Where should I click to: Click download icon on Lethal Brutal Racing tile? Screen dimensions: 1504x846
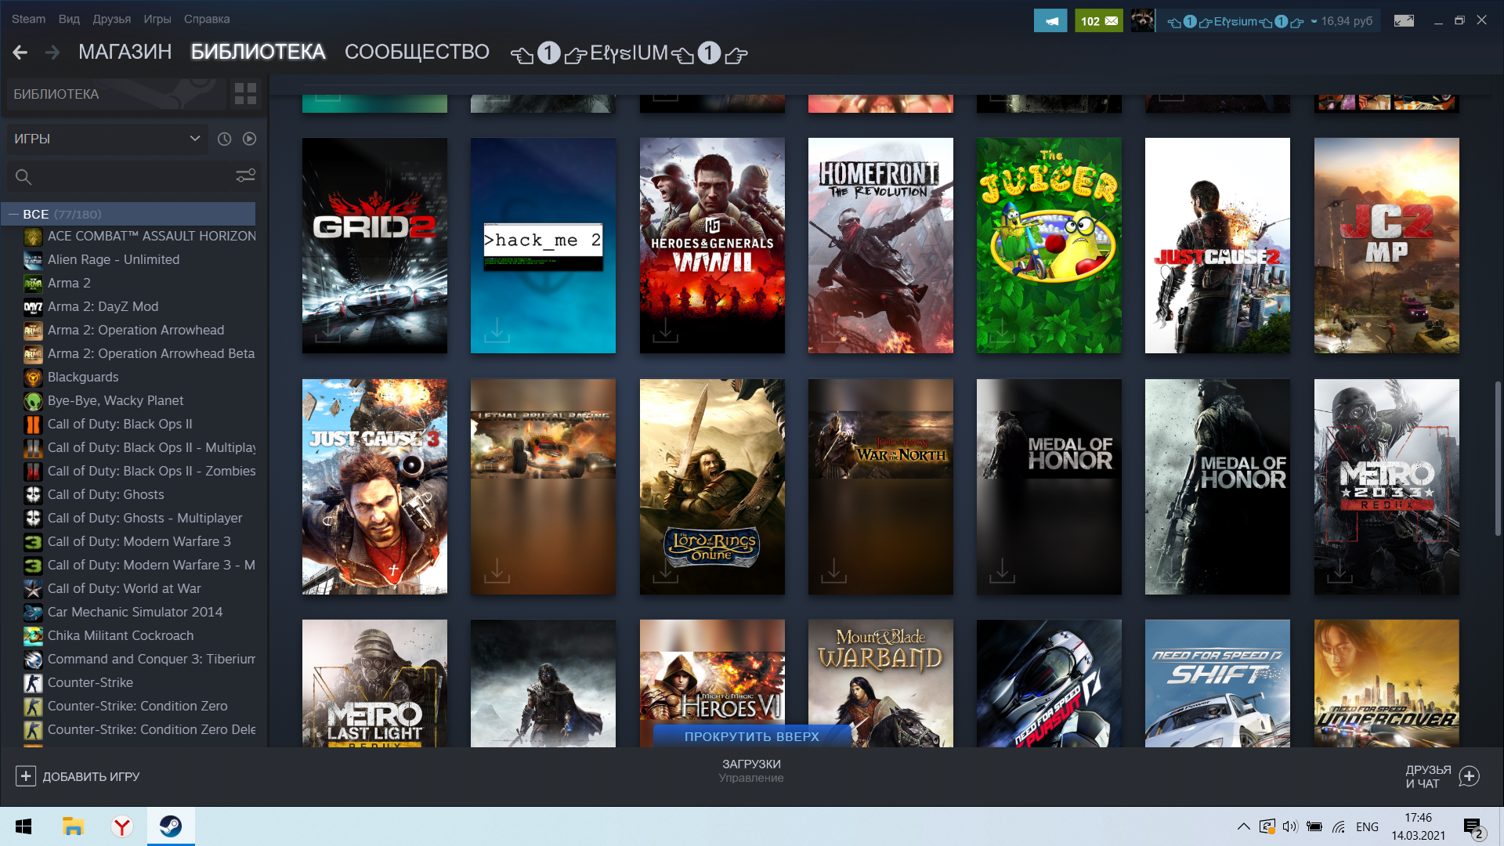tap(497, 571)
